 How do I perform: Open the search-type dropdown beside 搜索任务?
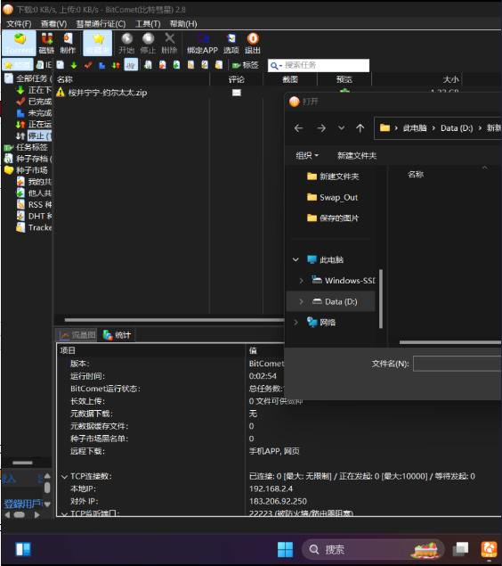276,66
